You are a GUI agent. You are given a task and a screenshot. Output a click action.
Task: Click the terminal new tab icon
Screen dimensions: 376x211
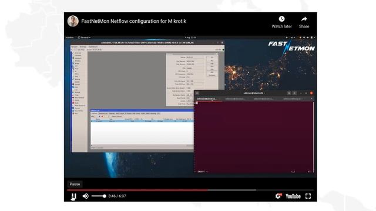pyautogui.click(x=197, y=93)
